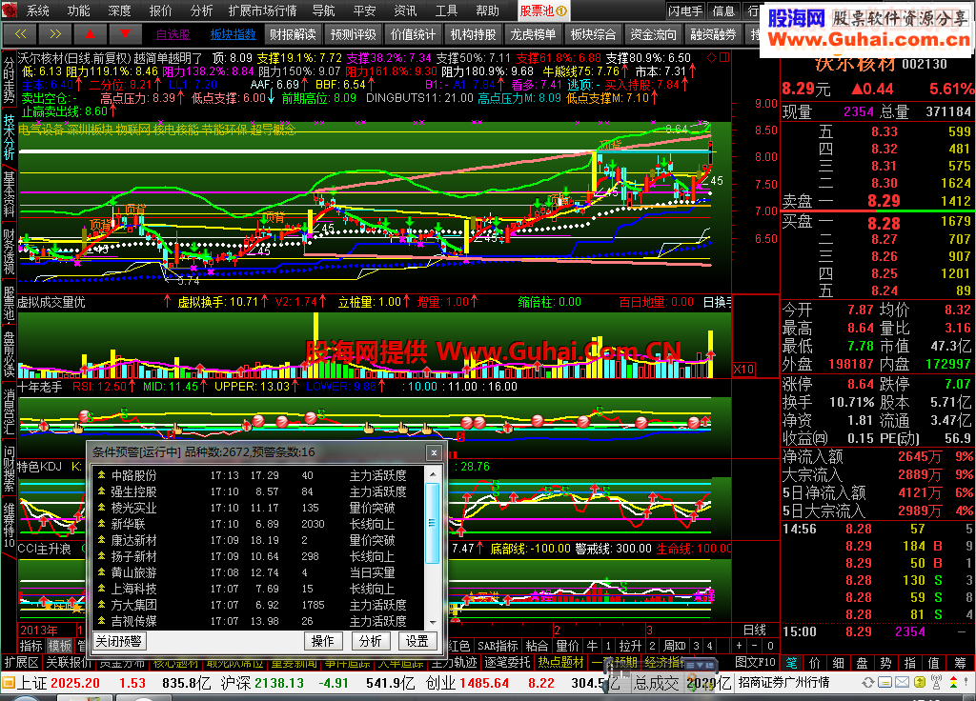
Task: Click the red rose app logo icon
Action: 9,10
